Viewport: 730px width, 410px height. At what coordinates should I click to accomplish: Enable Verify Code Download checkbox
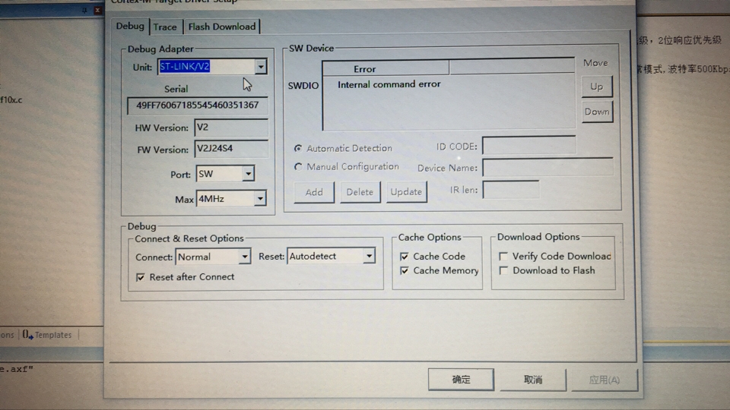503,256
